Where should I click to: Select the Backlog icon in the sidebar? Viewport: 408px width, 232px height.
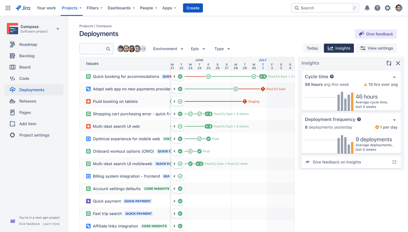coord(12,56)
